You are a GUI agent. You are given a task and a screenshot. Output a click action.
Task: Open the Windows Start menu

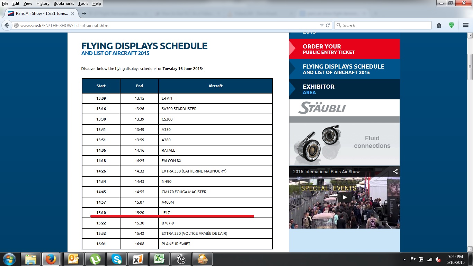(9, 259)
